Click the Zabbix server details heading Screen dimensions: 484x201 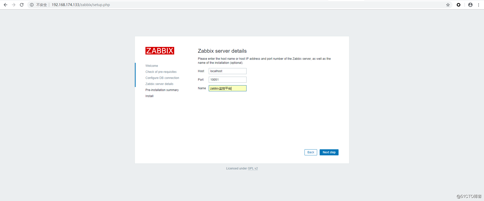tap(222, 51)
